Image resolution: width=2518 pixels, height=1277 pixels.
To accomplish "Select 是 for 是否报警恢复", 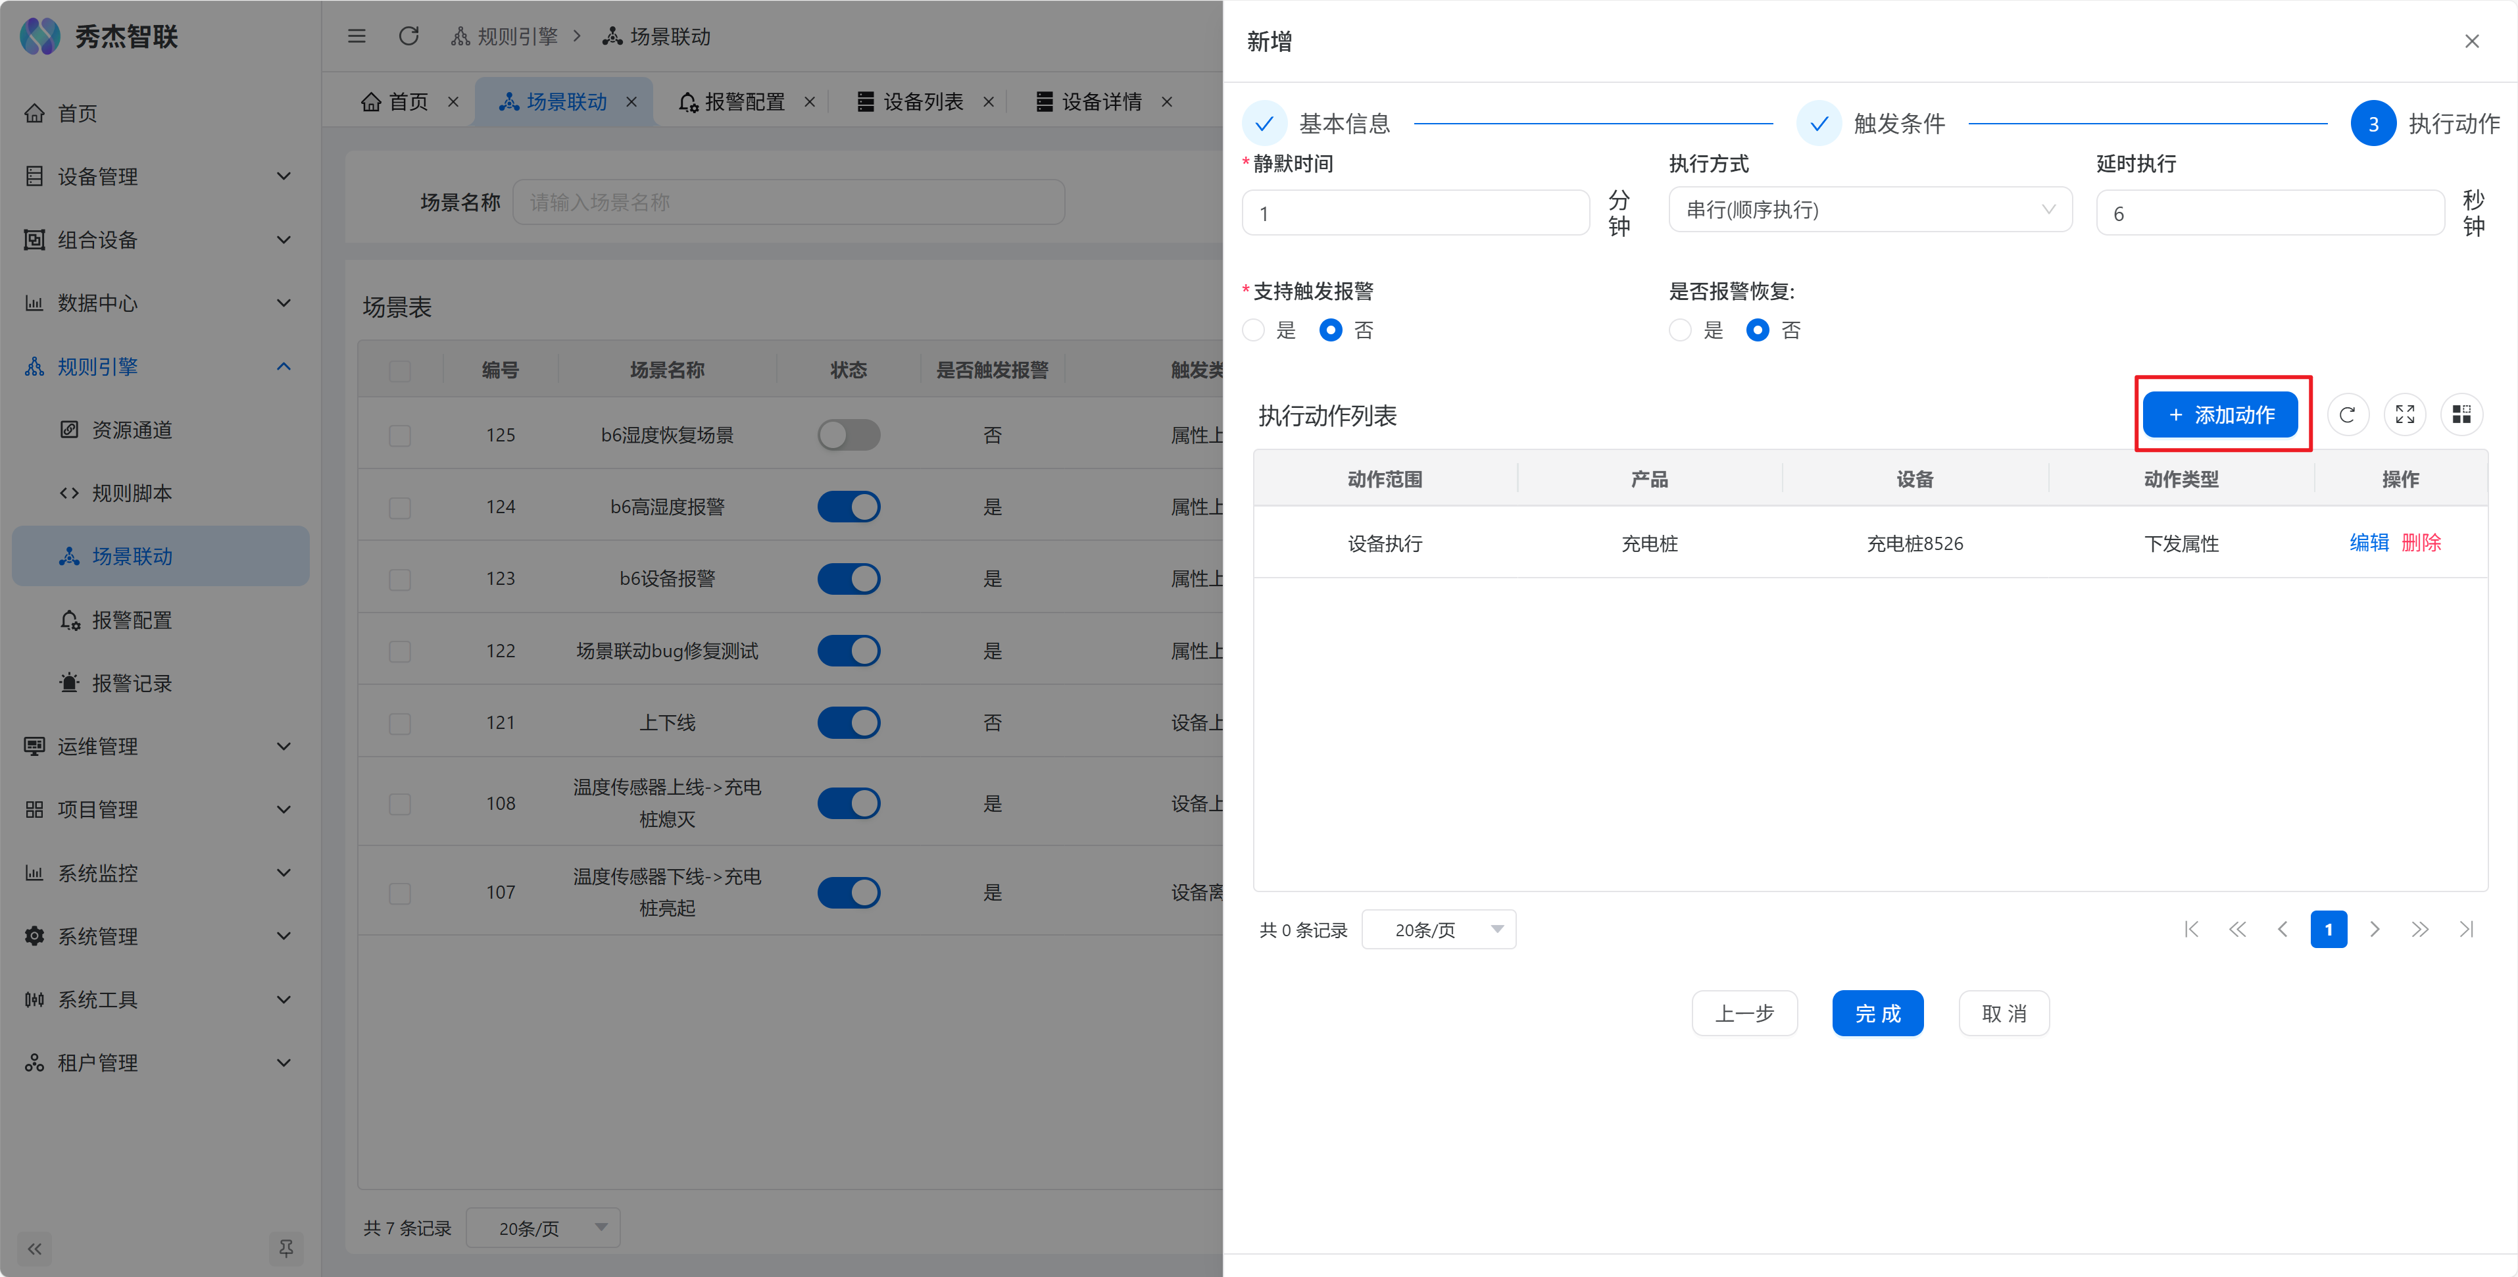I will tap(1680, 330).
